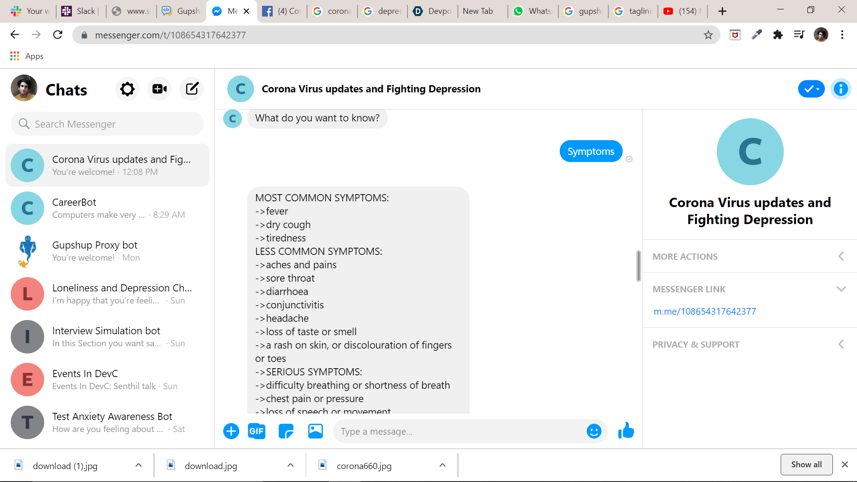Compose a new message
This screenshot has width=857, height=482.
coord(192,89)
